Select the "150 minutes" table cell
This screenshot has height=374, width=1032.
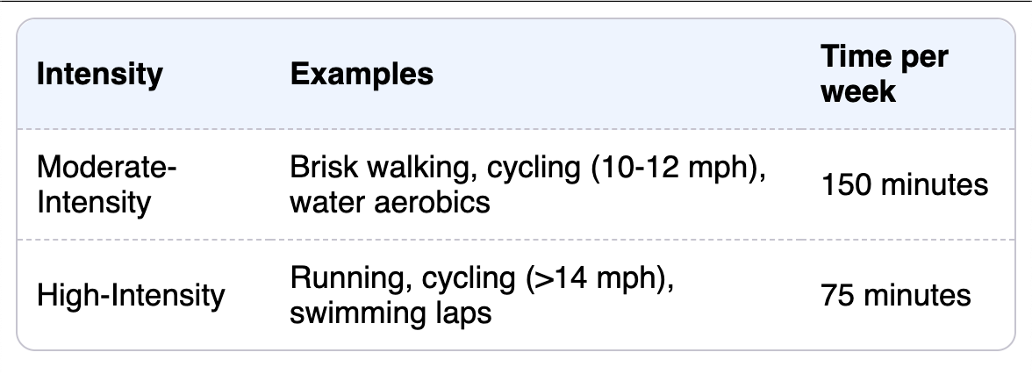(905, 185)
